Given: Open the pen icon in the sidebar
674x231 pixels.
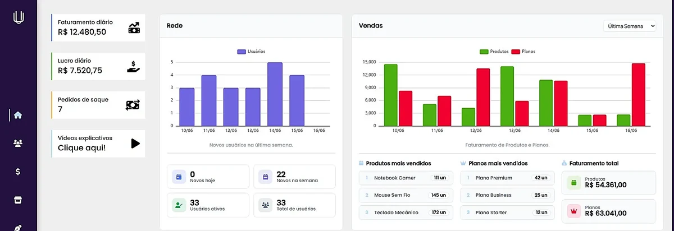Looking at the screenshot, I should tap(18, 227).
